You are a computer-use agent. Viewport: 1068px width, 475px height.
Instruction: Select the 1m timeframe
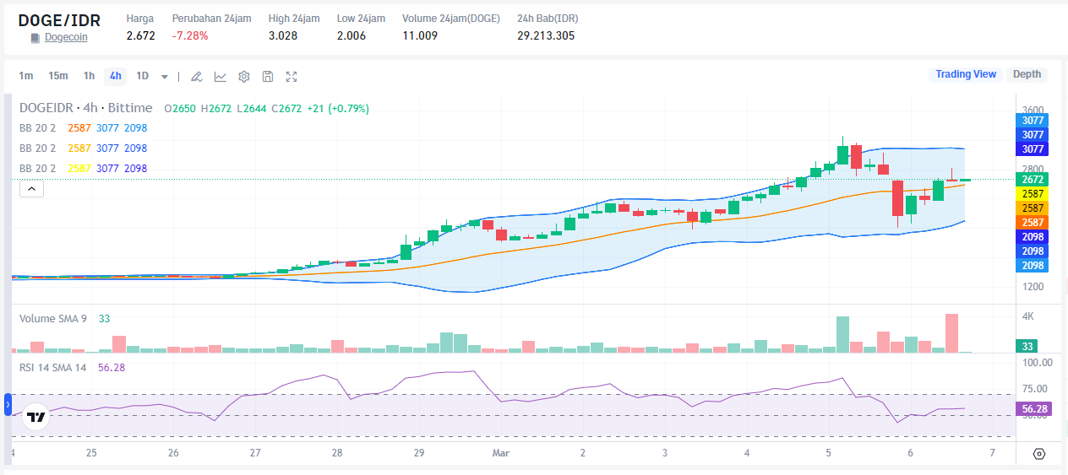click(26, 76)
